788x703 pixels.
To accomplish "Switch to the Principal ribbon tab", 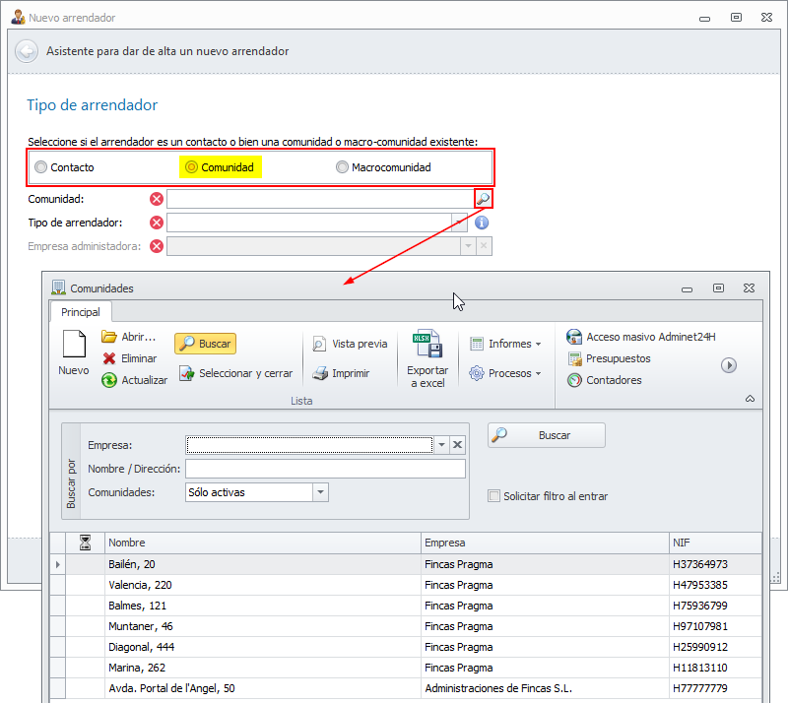I will (81, 312).
